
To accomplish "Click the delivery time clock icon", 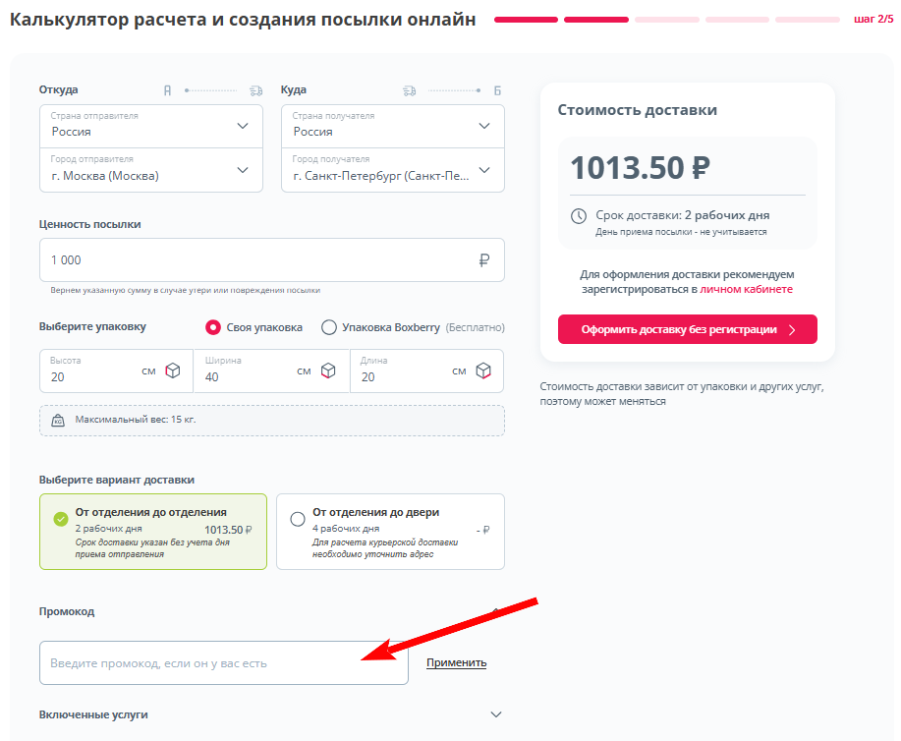I will pos(578,216).
